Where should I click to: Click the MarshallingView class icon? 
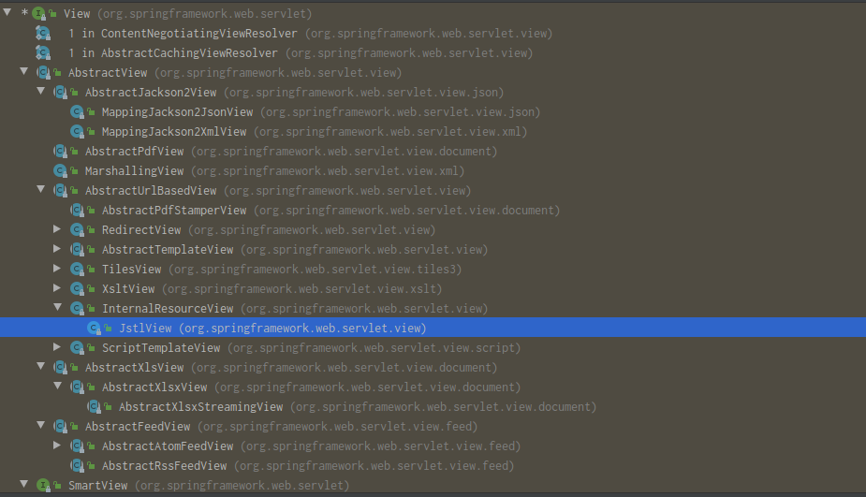(59, 171)
